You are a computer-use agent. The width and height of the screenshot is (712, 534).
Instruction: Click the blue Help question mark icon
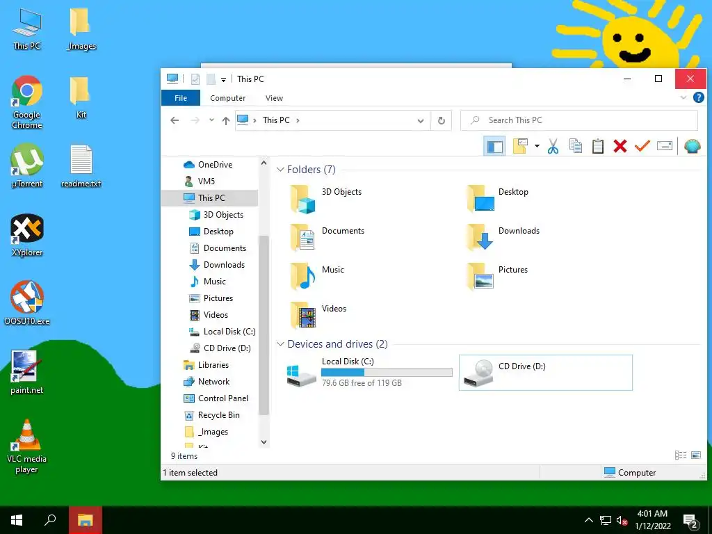698,97
